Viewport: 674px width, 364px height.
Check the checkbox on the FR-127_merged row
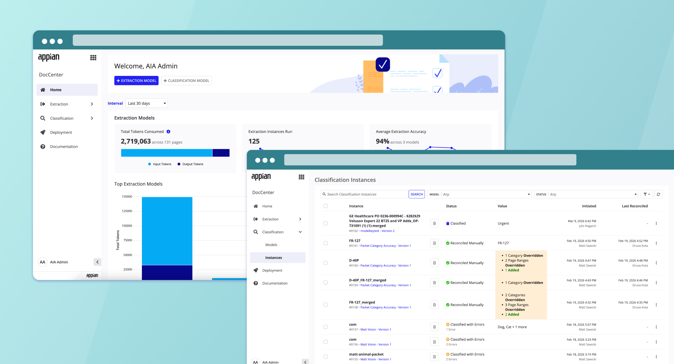[x=326, y=305]
